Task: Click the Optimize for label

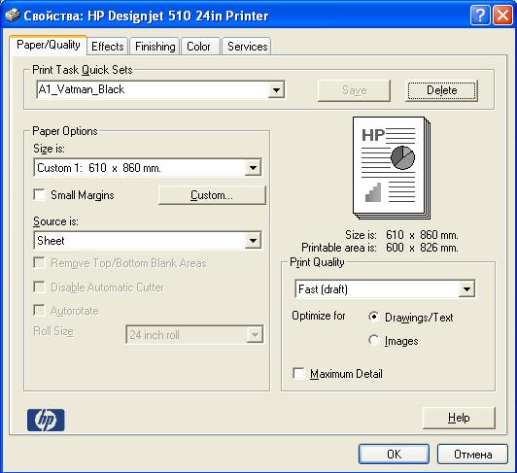Action: (x=319, y=316)
